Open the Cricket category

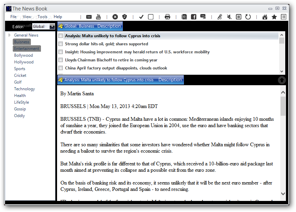click(x=20, y=75)
